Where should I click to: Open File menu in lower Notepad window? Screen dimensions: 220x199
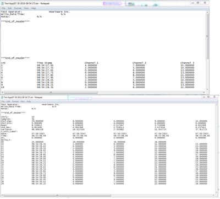click(3, 101)
